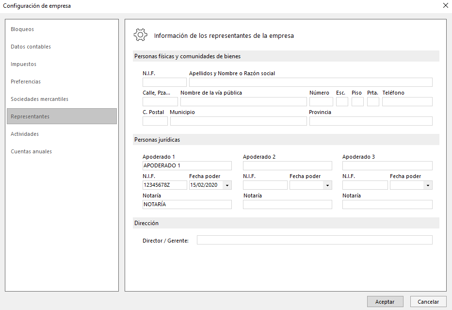Click the Apoderado 2 name field
Viewport: 452px width, 310px height.
288,165
